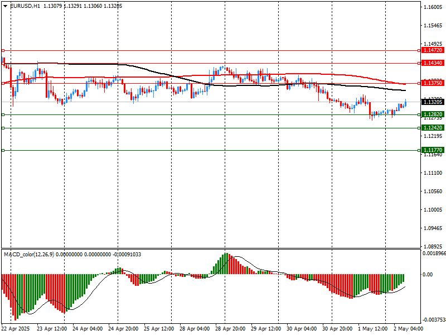Select the red 1.13750 price label
The image size is (446, 335).
pyautogui.click(x=433, y=83)
